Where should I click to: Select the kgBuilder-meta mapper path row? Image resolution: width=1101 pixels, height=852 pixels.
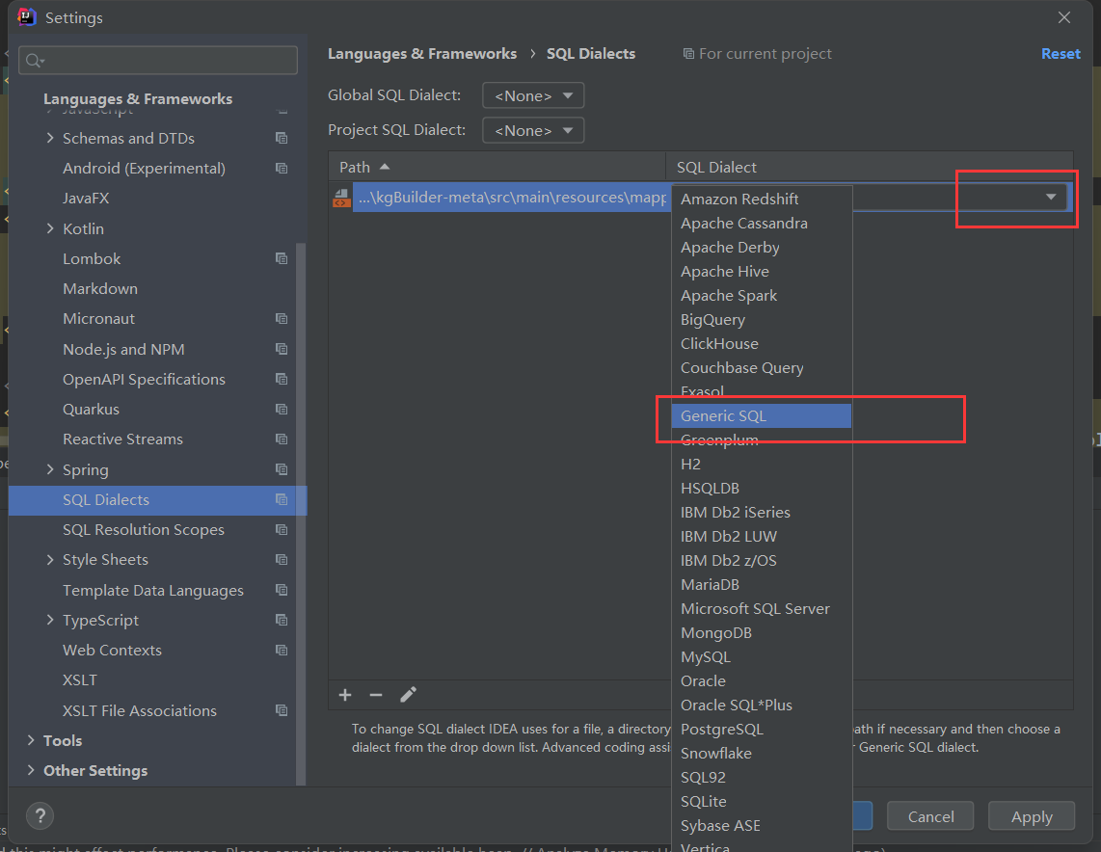510,198
